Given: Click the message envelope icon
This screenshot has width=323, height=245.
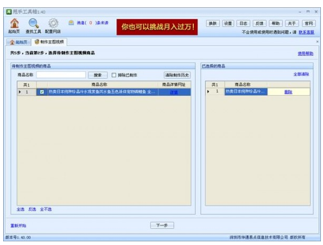Looking at the screenshot, I should tap(71, 23).
